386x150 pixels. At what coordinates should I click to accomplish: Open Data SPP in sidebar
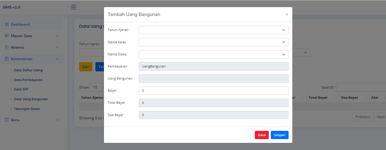(21, 89)
